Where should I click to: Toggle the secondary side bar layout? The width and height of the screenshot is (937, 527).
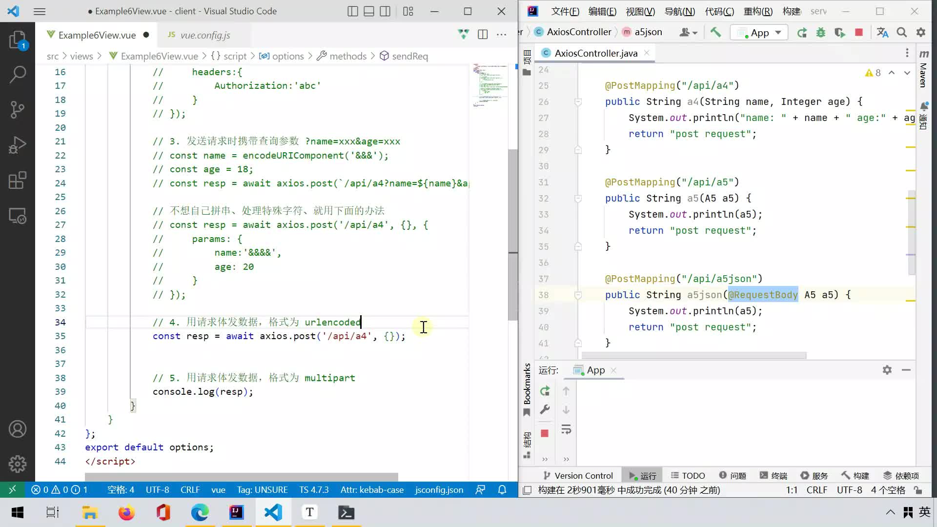click(x=385, y=11)
